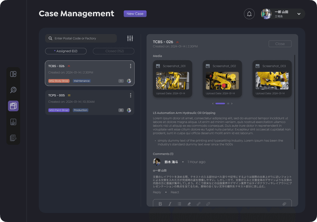Select the search icon in the left sidebar
The image size is (317, 222).
coord(13,90)
